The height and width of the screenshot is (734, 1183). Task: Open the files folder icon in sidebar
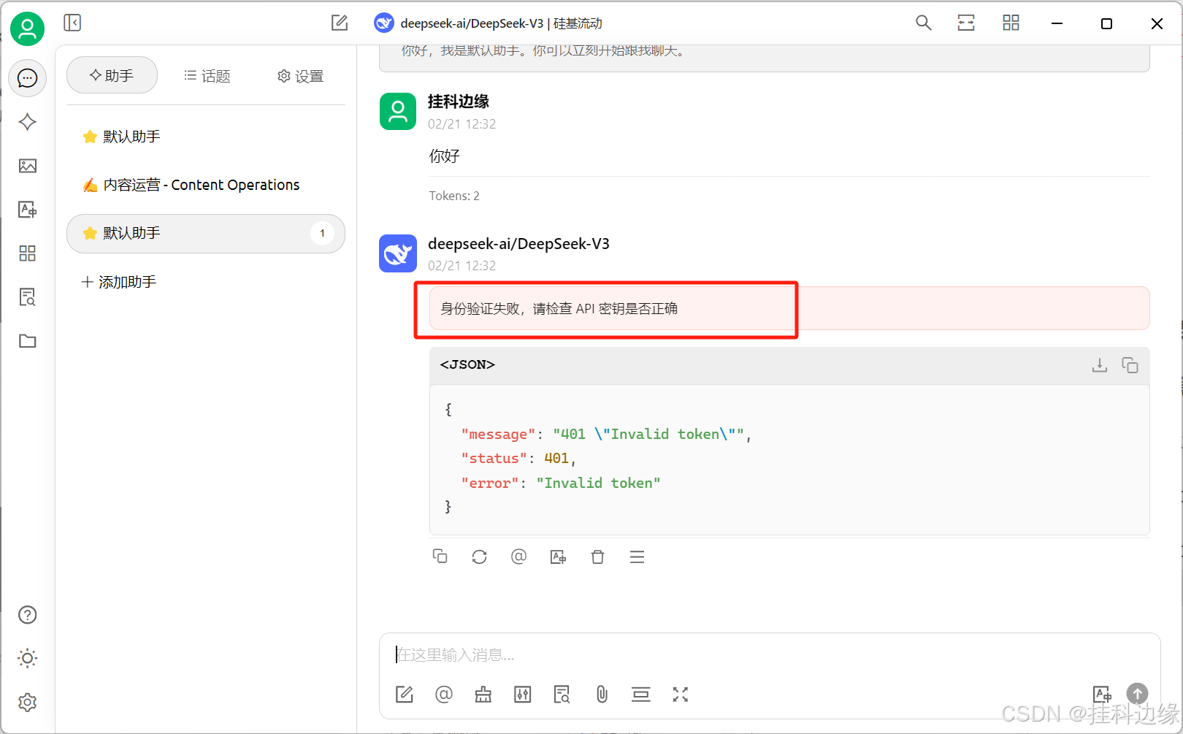point(27,341)
